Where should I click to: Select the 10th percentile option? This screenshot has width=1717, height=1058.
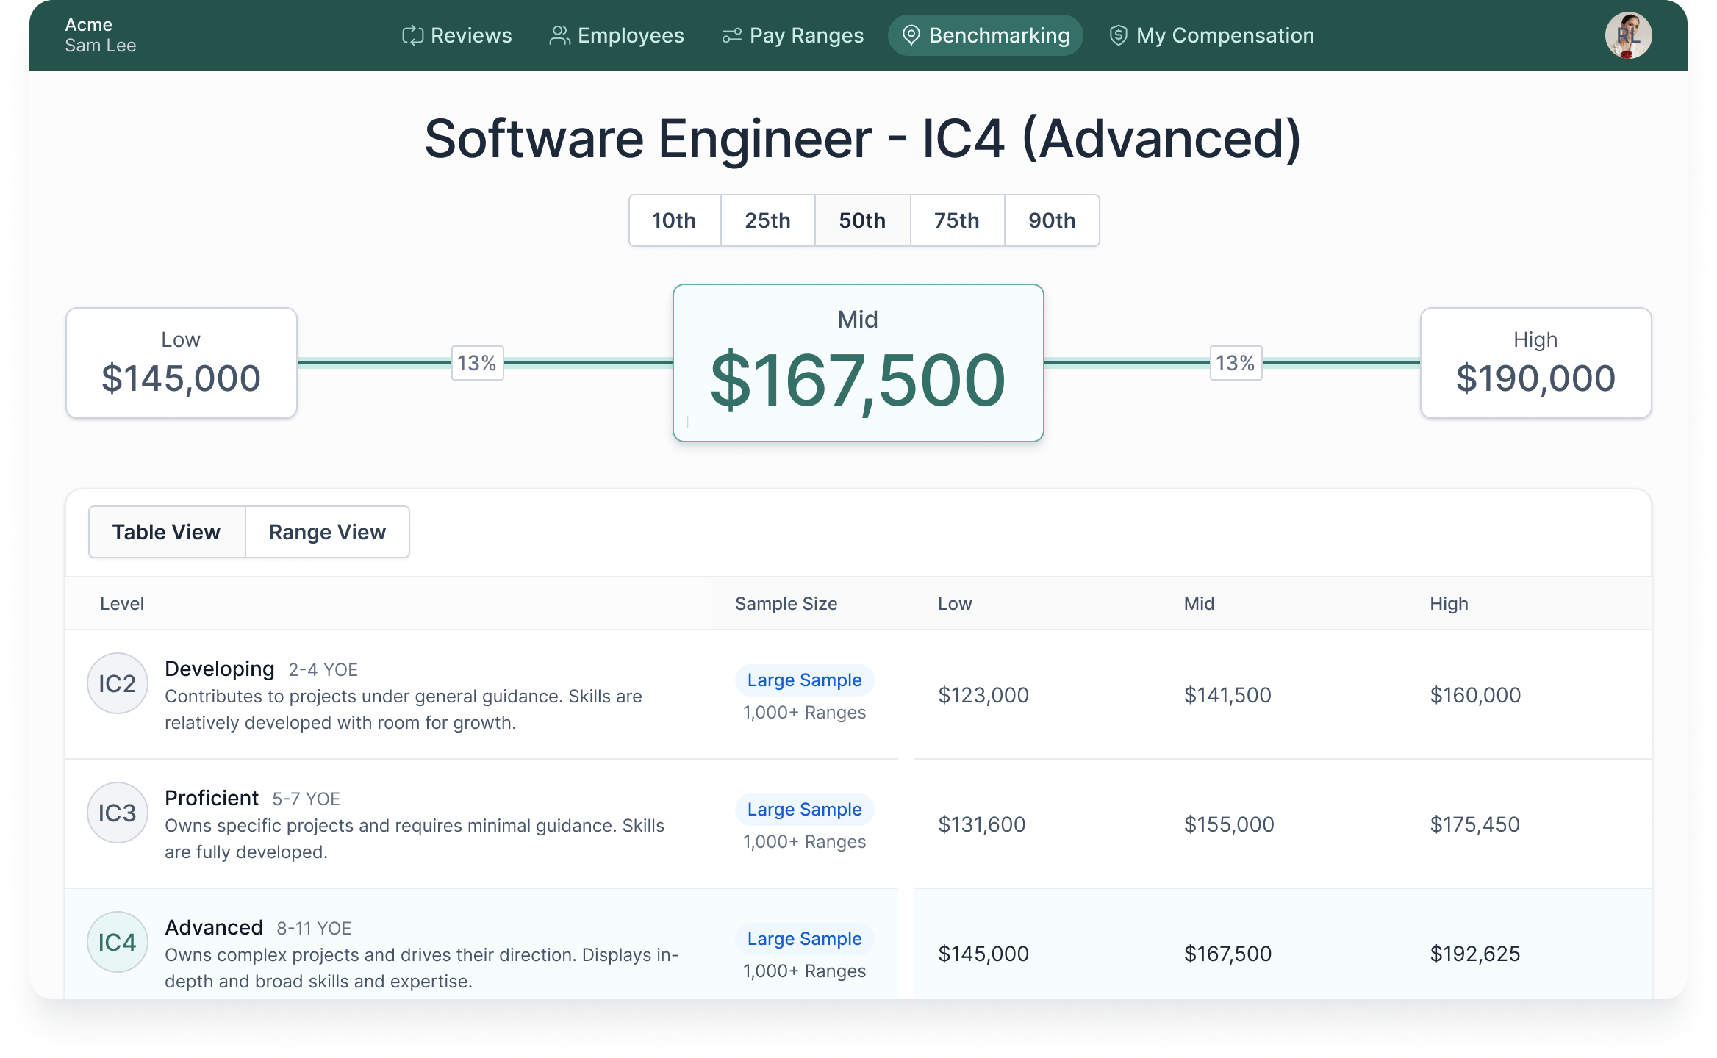(x=674, y=220)
